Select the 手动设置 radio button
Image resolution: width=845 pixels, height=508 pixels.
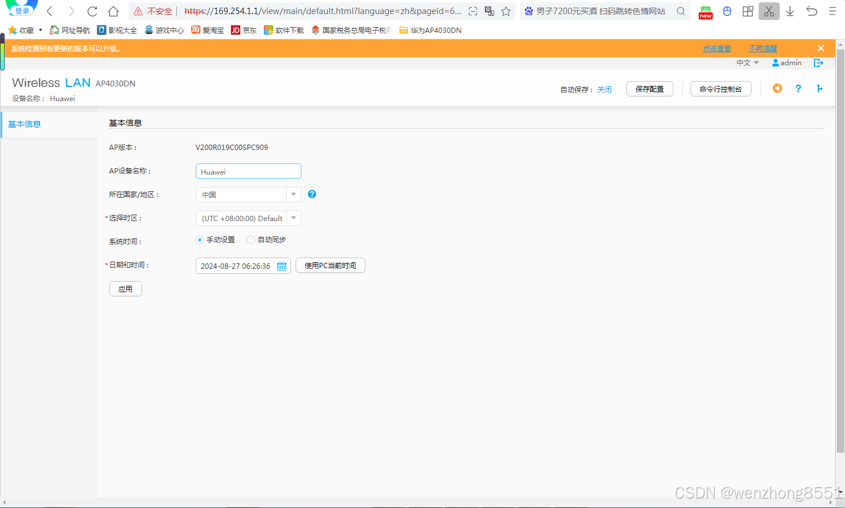(x=200, y=239)
